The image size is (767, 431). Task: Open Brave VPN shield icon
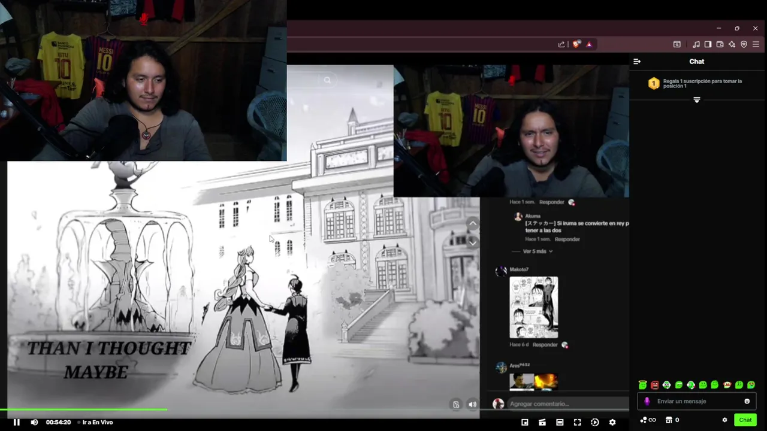[744, 44]
